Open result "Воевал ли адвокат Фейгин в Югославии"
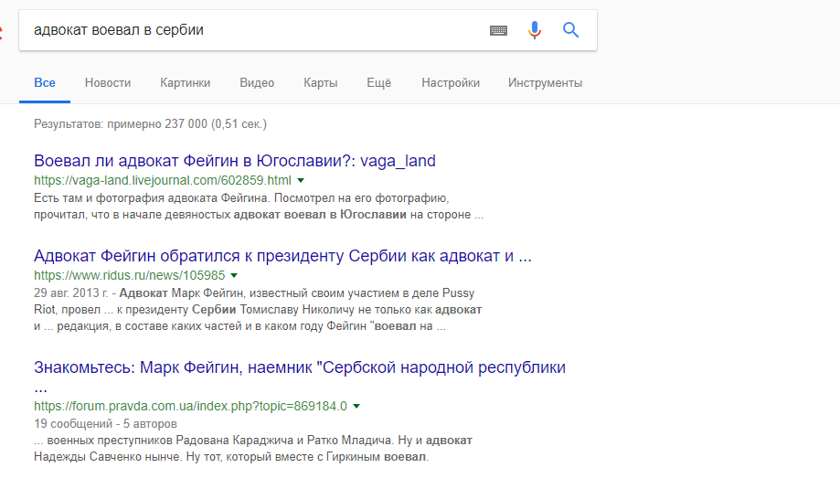840x489 pixels. point(235,161)
